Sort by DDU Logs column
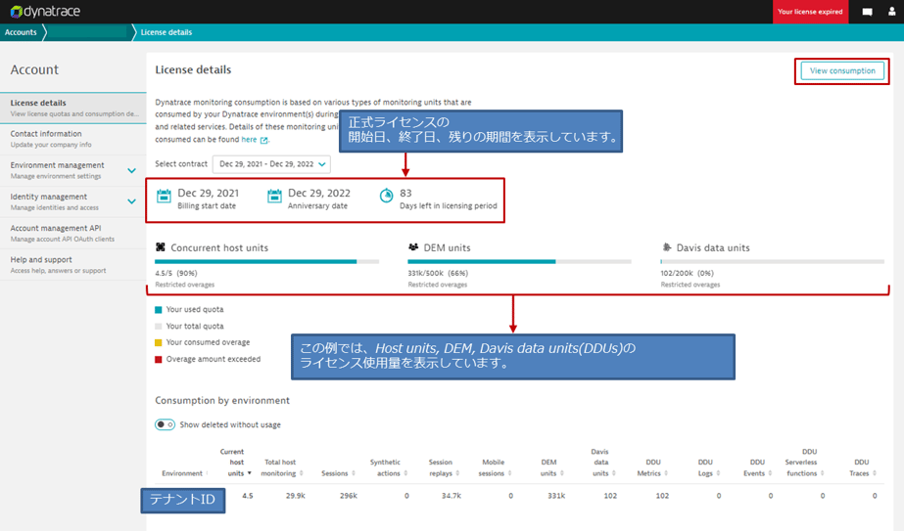This screenshot has height=531, width=904. point(708,467)
